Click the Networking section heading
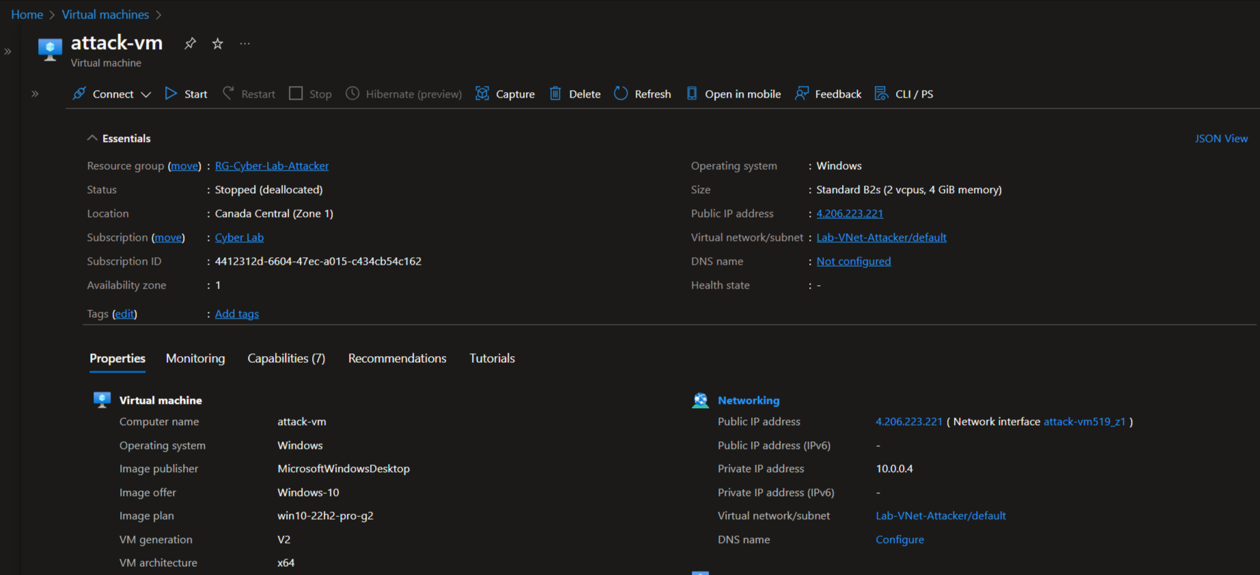This screenshot has width=1260, height=575. click(748, 400)
